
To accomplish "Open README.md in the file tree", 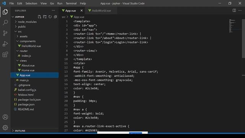I will point(34,109).
